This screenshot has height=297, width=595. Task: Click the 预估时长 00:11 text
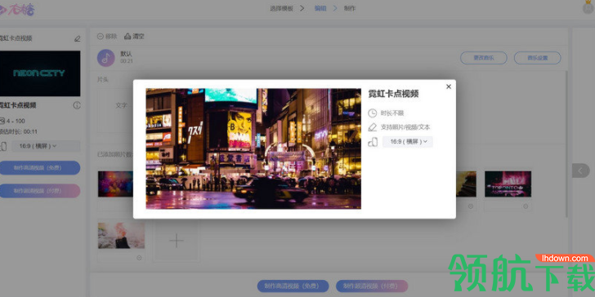pyautogui.click(x=19, y=132)
